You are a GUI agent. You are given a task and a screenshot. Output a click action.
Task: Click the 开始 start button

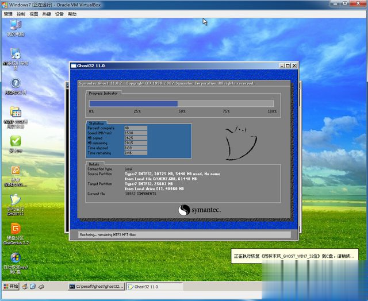click(x=11, y=287)
